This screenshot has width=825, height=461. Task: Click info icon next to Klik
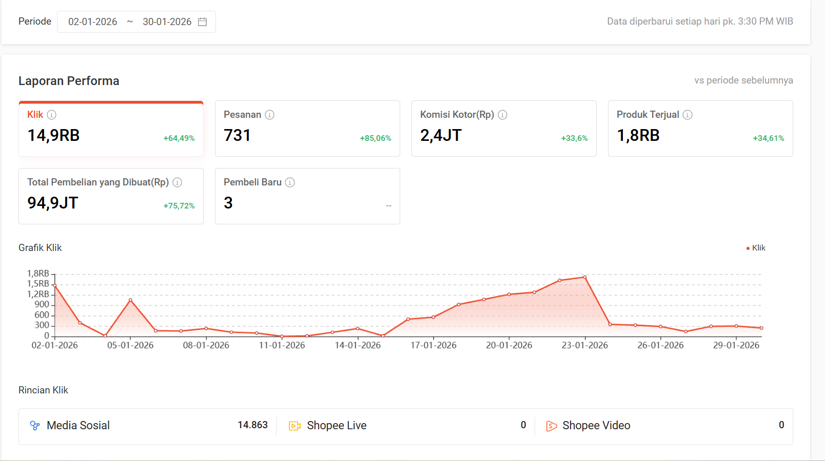(x=52, y=115)
